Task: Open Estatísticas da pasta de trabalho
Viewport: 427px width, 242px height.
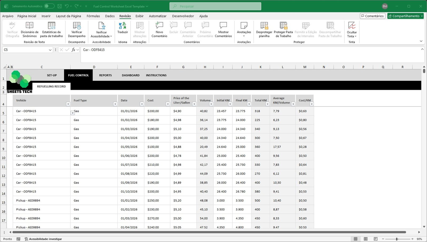Action: [52, 26]
